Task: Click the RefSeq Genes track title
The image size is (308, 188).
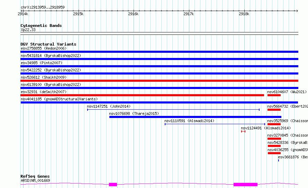Action: [35, 176]
